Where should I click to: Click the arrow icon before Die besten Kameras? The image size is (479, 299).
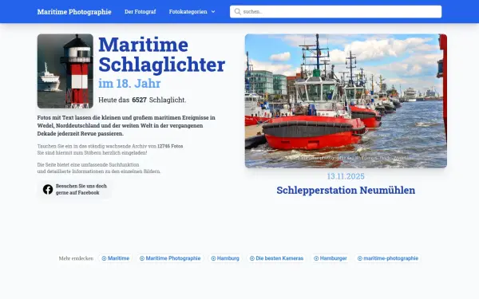pyautogui.click(x=252, y=258)
